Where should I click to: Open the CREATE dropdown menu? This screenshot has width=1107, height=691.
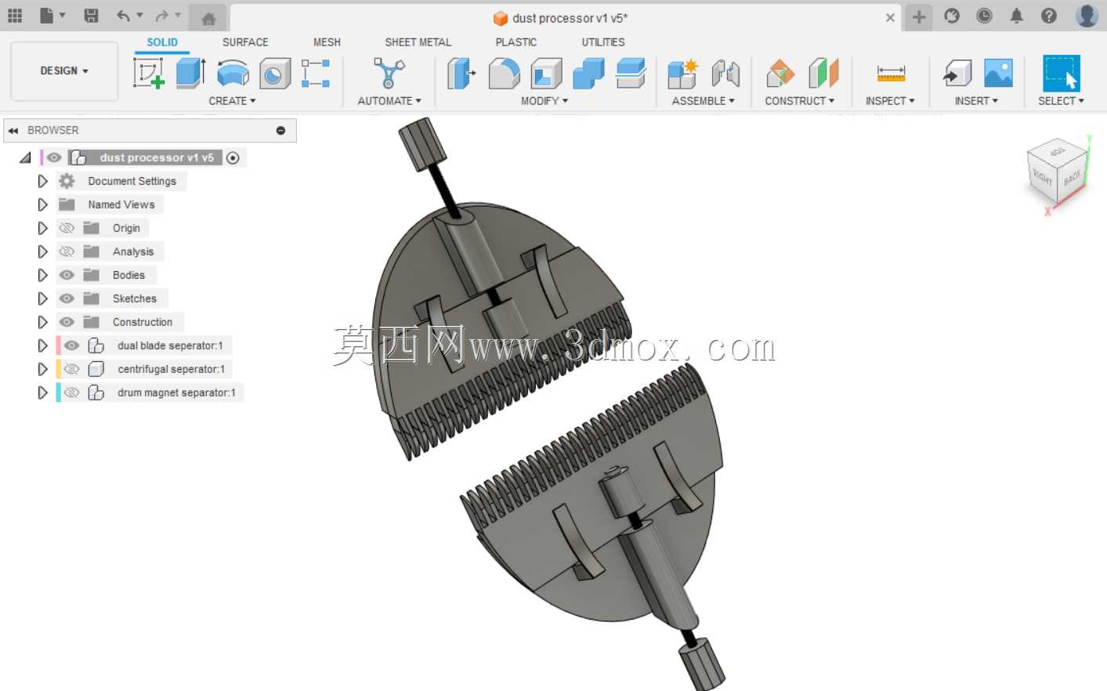232,101
